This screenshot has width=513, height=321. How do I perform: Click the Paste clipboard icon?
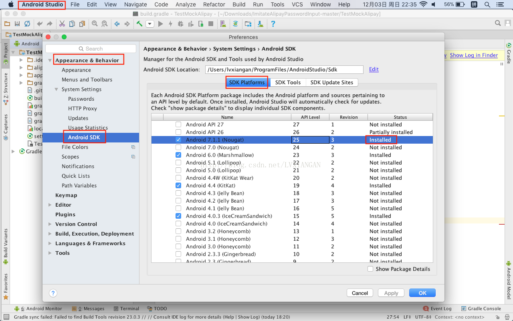82,24
